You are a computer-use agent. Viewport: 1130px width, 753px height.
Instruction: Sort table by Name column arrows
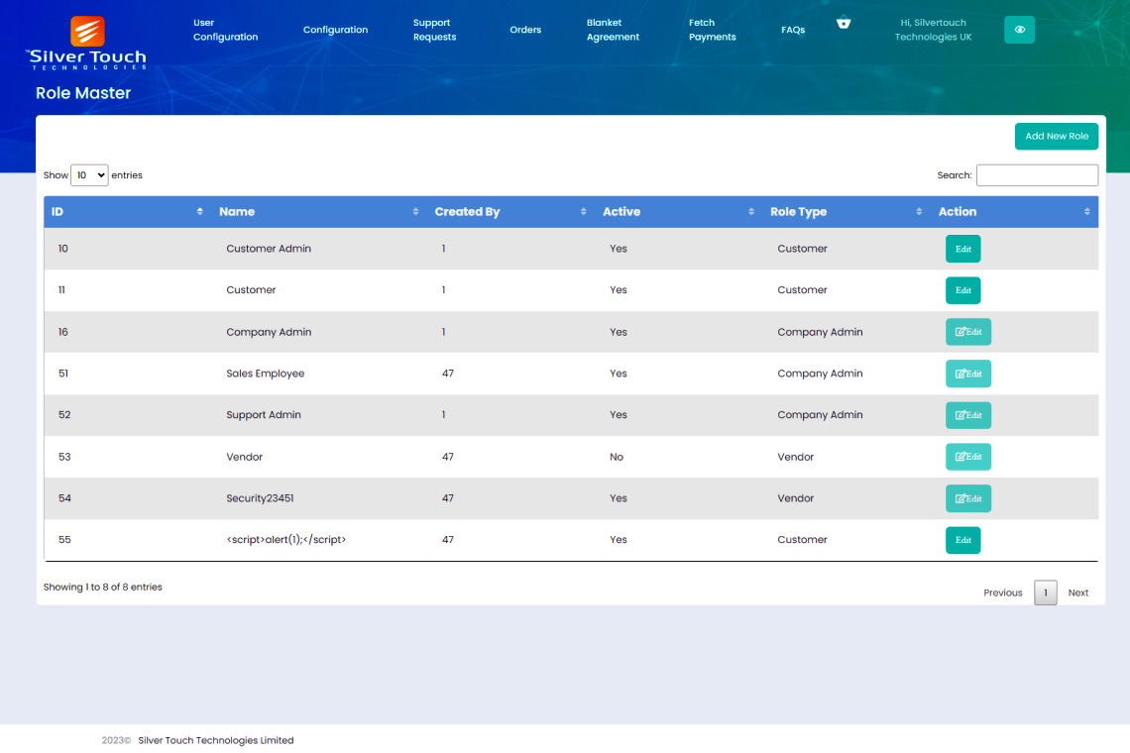click(x=416, y=212)
